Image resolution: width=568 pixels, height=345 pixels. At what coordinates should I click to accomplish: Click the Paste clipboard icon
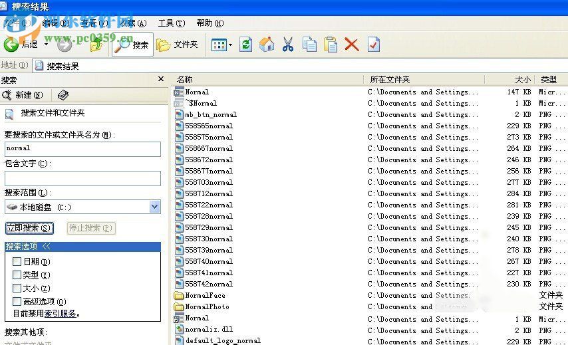coord(331,45)
